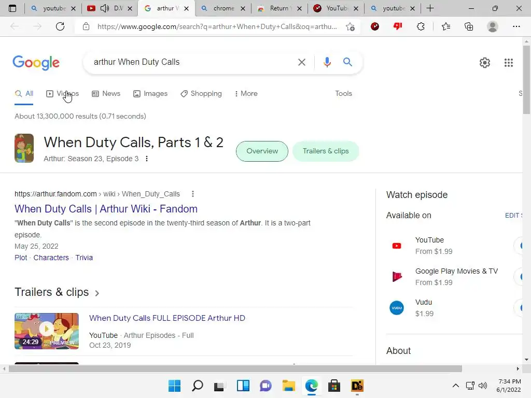Image resolution: width=531 pixels, height=398 pixels.
Task: Open result options for arthur.fandom.com
Action: (x=193, y=194)
